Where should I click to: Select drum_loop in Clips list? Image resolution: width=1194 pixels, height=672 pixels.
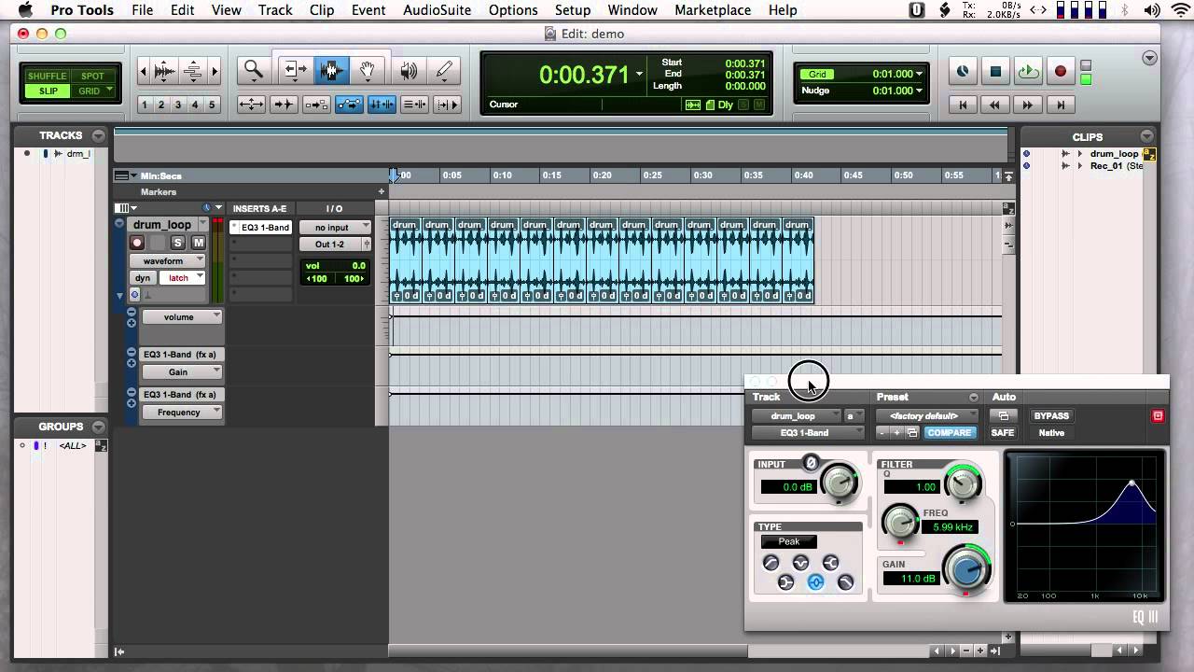[x=1114, y=154]
